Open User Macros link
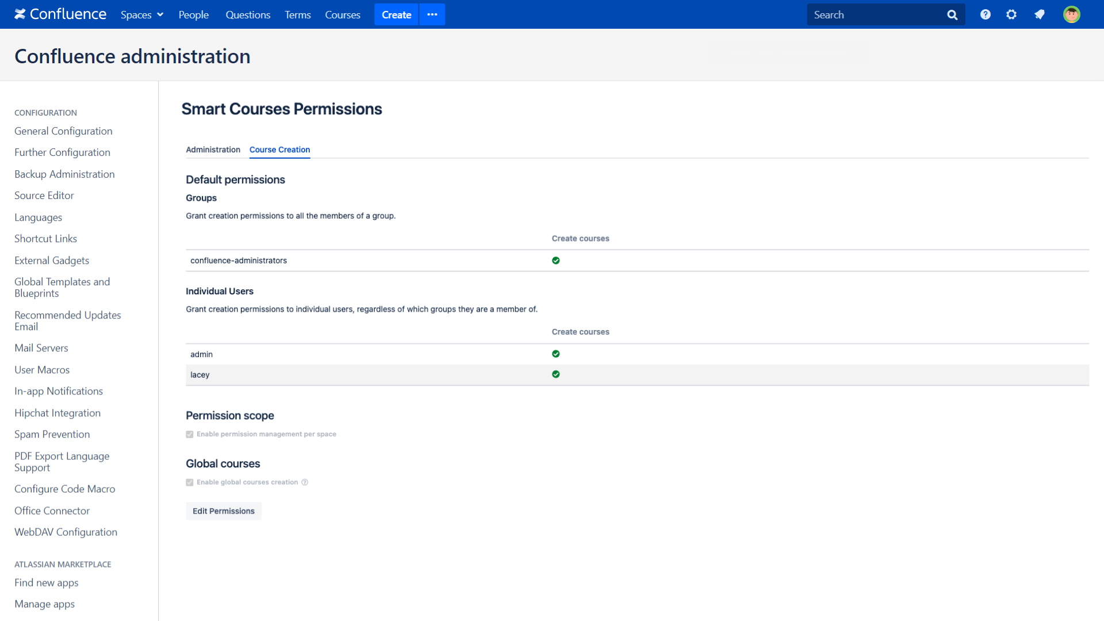This screenshot has width=1104, height=621. 42,370
